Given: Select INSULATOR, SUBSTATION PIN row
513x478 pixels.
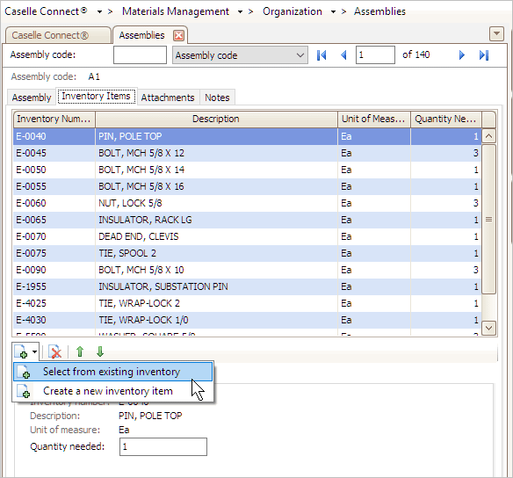Looking at the screenshot, I should pyautogui.click(x=247, y=286).
